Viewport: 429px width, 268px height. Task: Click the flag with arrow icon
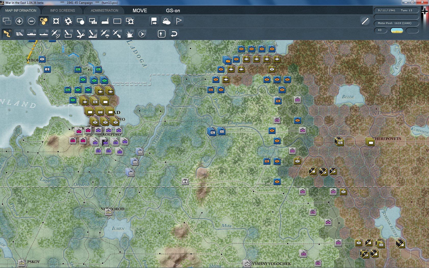[154, 21]
